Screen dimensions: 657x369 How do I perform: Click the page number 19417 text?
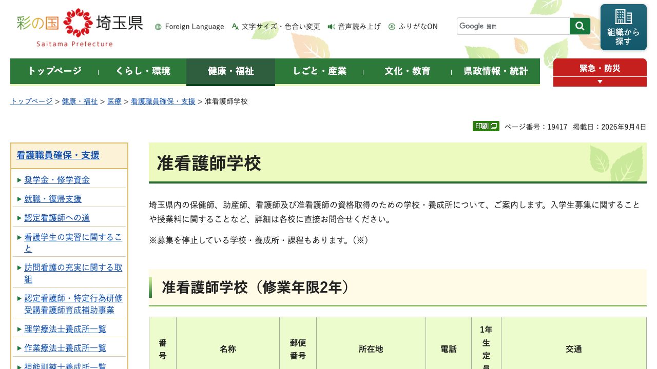pyautogui.click(x=536, y=127)
